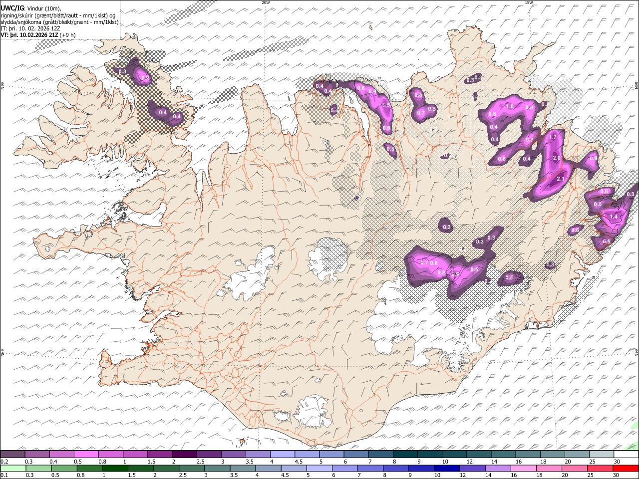639x479 pixels.
Task: Click the top-row legend swatch starting at 12
Action: pyautogui.click(x=479, y=455)
